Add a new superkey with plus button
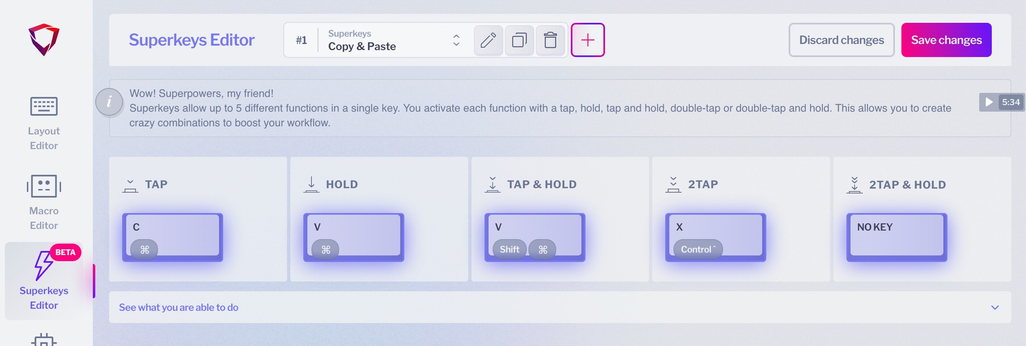This screenshot has height=346, width=1026. pos(588,40)
